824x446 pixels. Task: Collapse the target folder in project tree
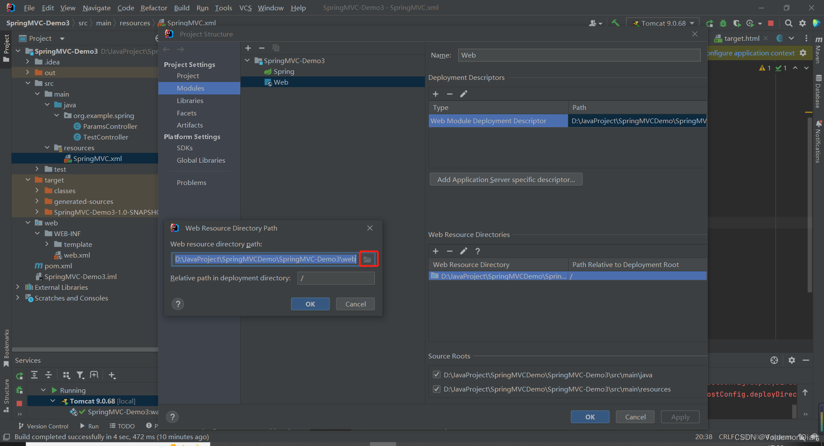[x=28, y=180]
